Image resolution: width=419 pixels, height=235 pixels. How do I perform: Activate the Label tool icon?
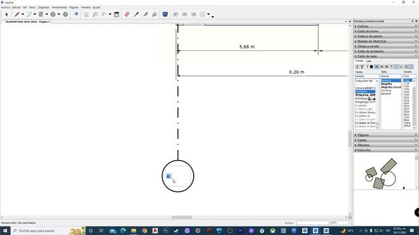[x=96, y=14]
